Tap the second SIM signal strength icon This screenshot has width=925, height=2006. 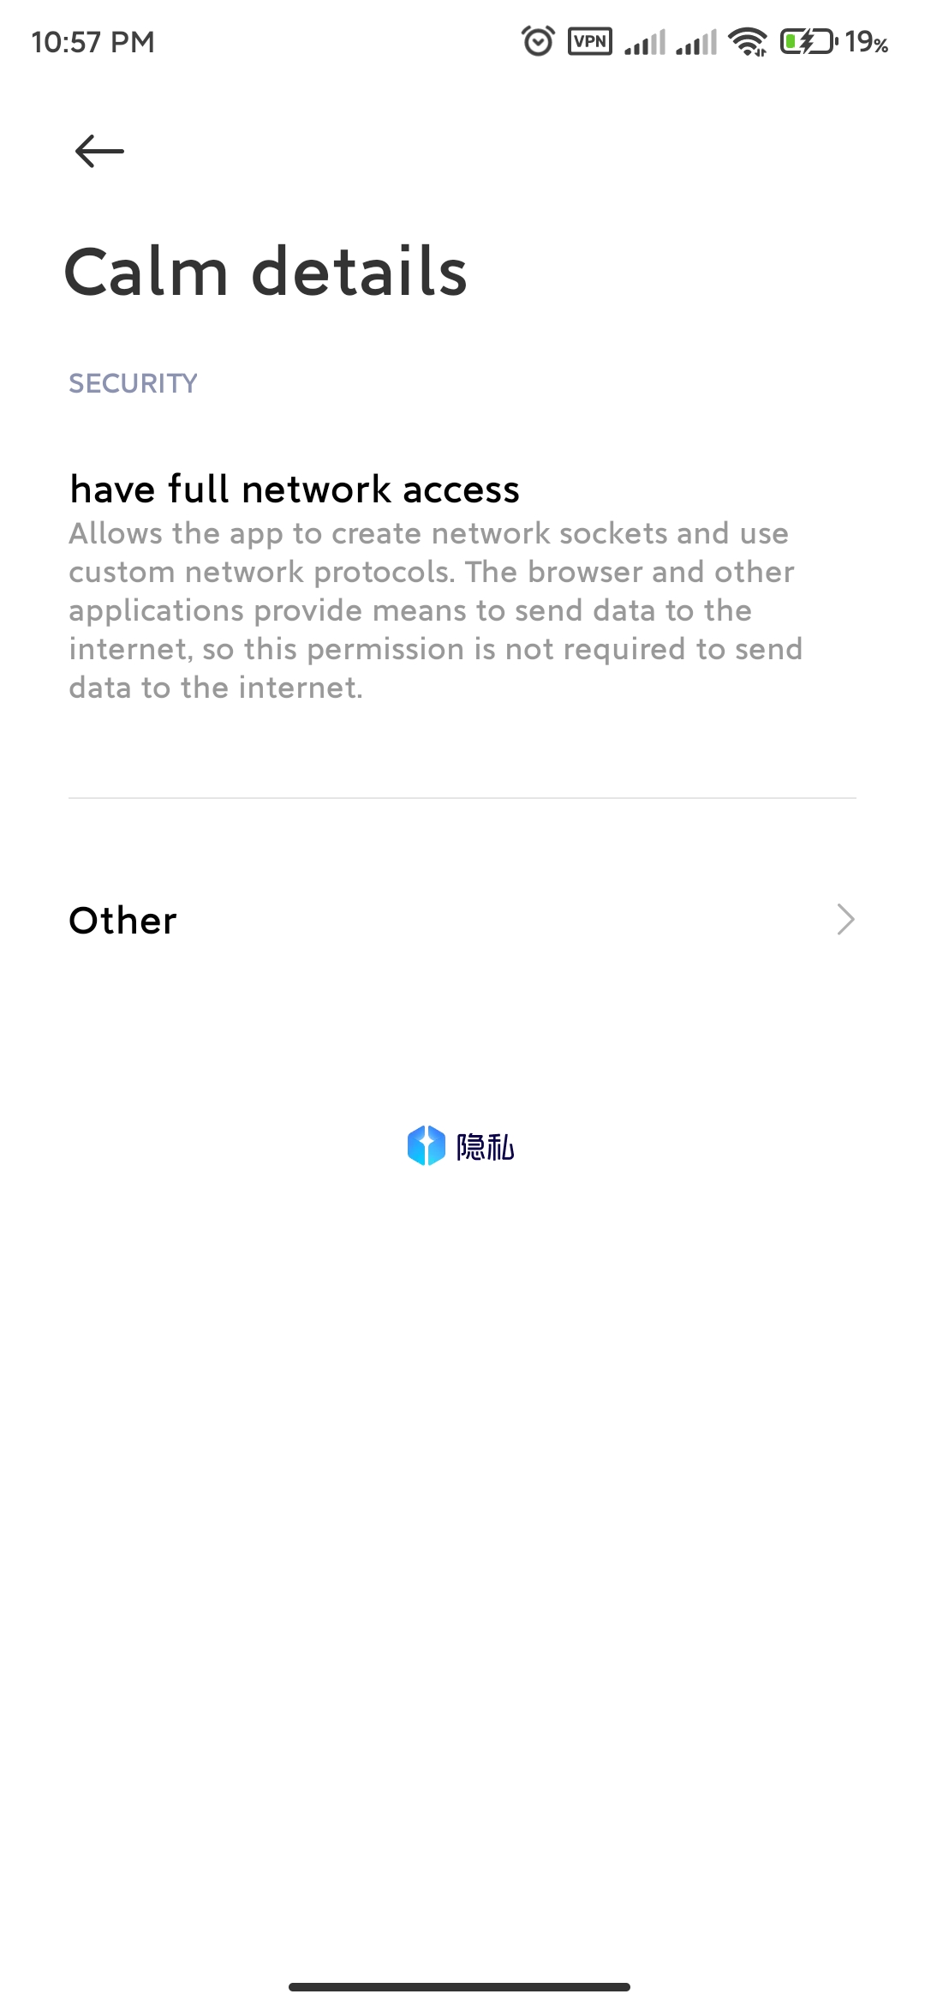696,42
